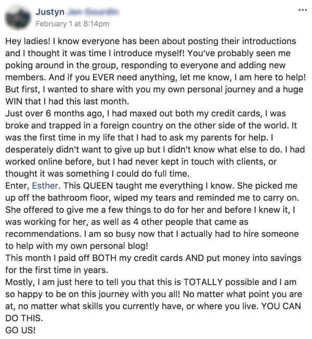Image resolution: width=312 pixels, height=339 pixels.
Task: Click the greeting Hey ladies!
Action: 28,41
